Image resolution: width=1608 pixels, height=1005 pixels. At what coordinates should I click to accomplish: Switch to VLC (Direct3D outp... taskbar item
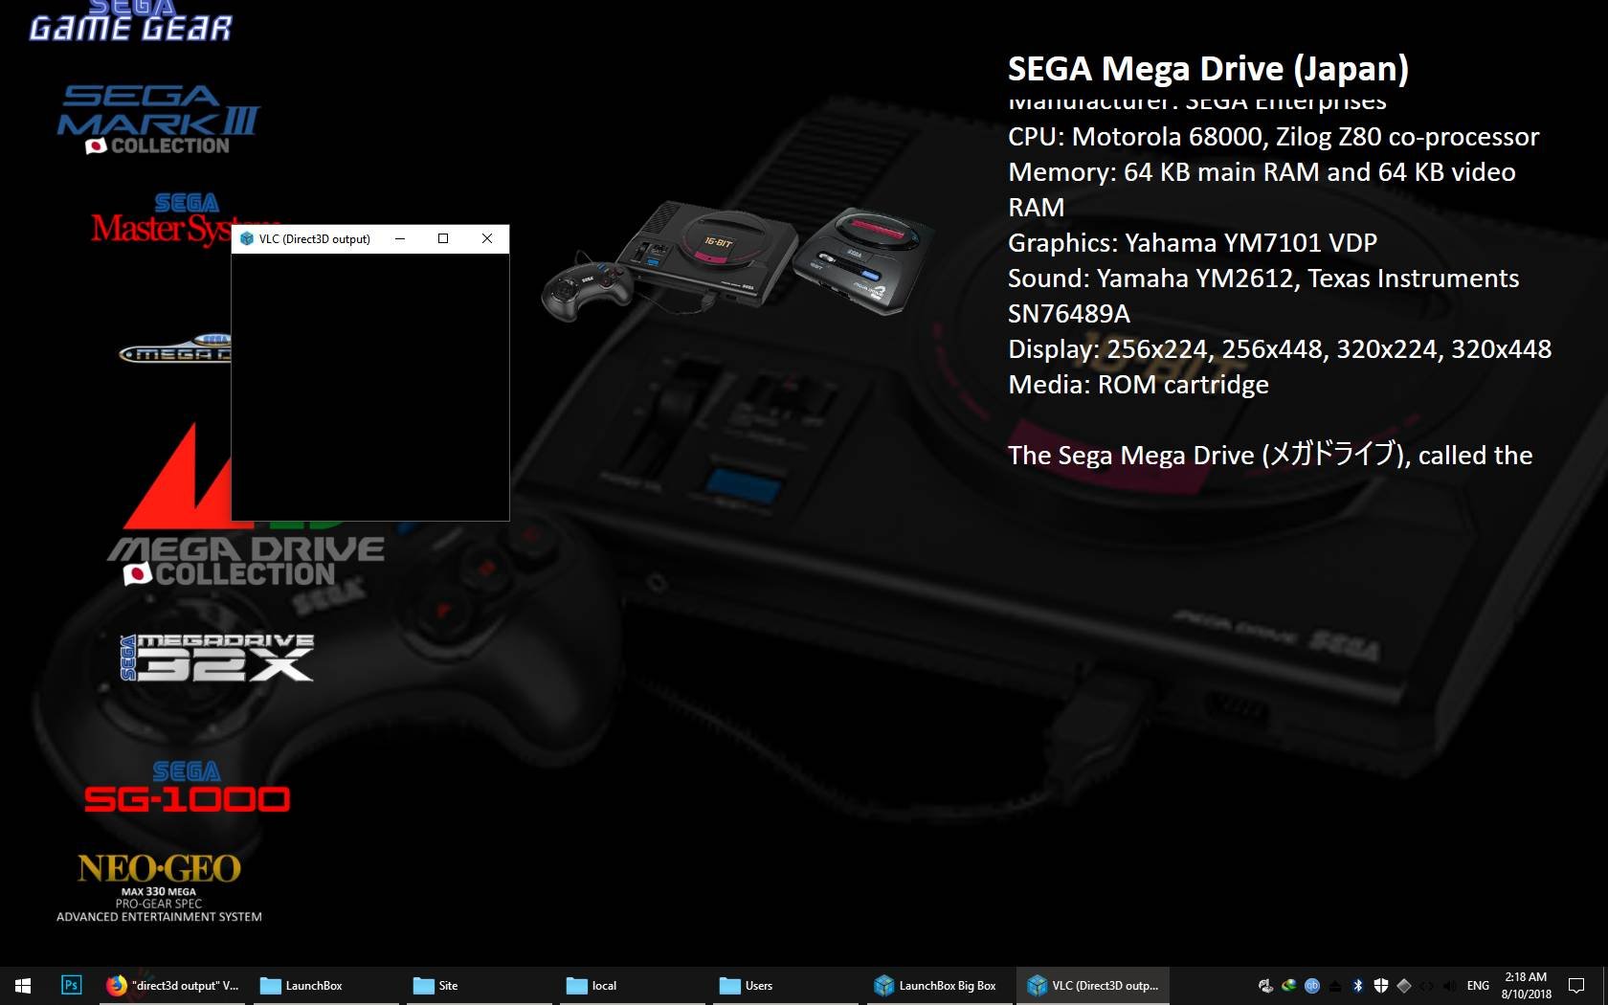[1092, 985]
